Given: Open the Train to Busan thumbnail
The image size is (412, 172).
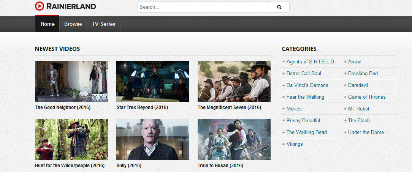Looking at the screenshot, I should pyautogui.click(x=234, y=139).
